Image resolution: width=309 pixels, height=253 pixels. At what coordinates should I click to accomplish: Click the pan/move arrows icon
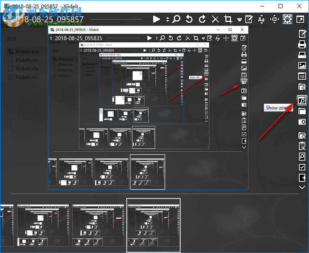pyautogui.click(x=274, y=19)
